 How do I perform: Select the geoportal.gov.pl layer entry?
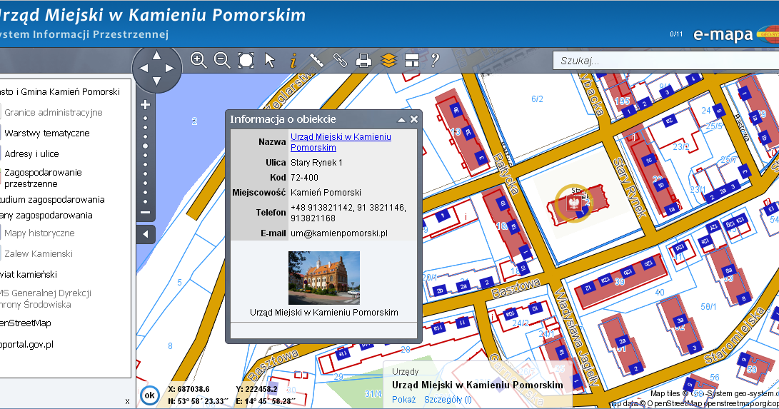pos(26,345)
